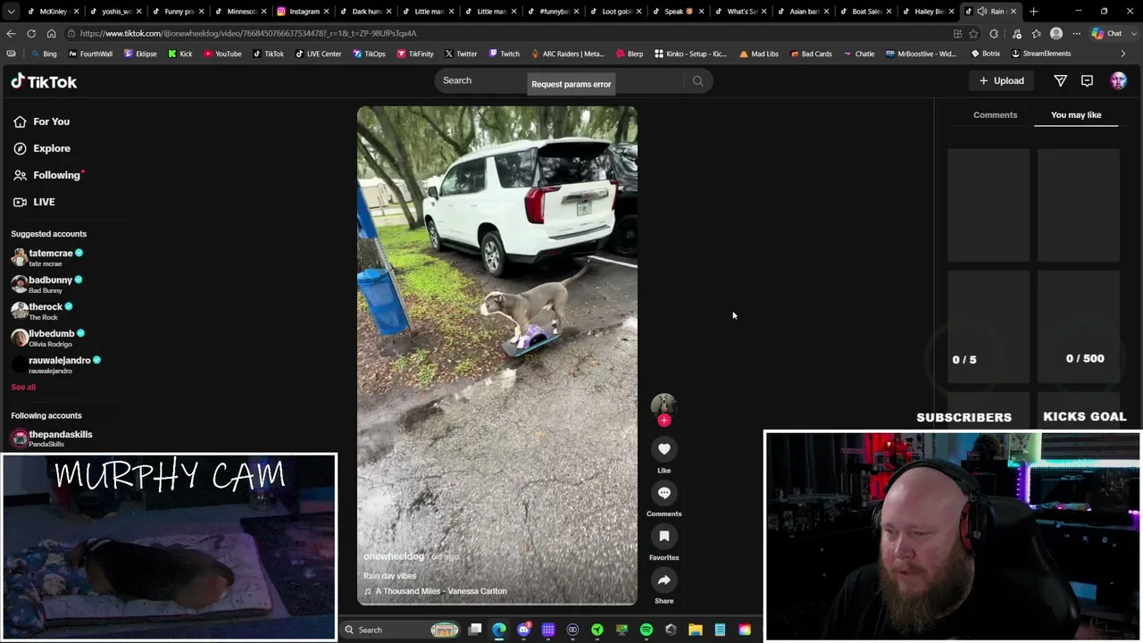The width and height of the screenshot is (1143, 643).
Task: Open the Mad Libs bookmark
Action: tap(758, 54)
